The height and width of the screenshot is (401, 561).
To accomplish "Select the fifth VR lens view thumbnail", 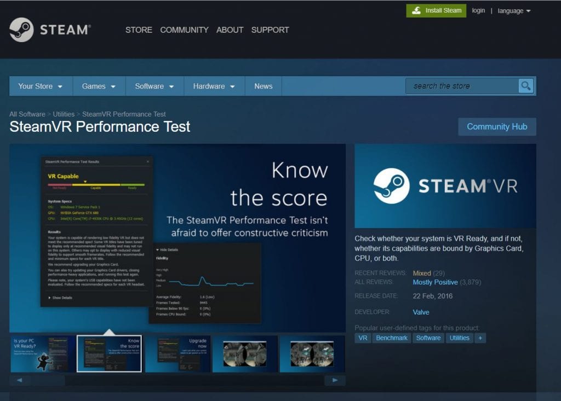I will pyautogui.click(x=312, y=354).
